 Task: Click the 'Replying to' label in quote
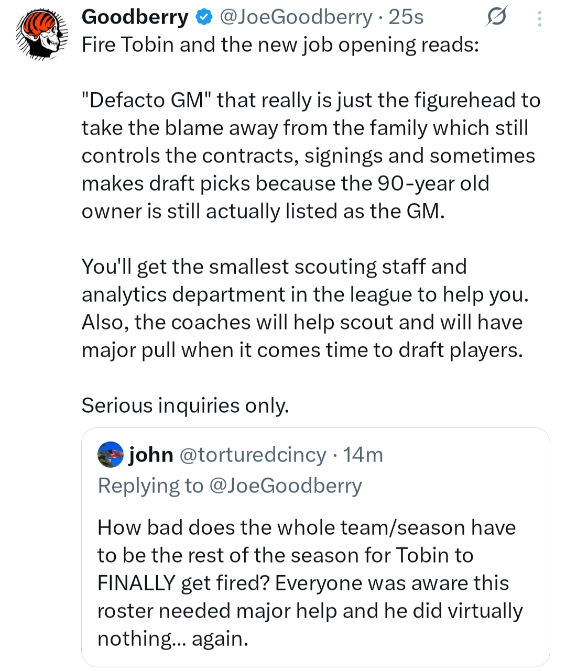150,486
